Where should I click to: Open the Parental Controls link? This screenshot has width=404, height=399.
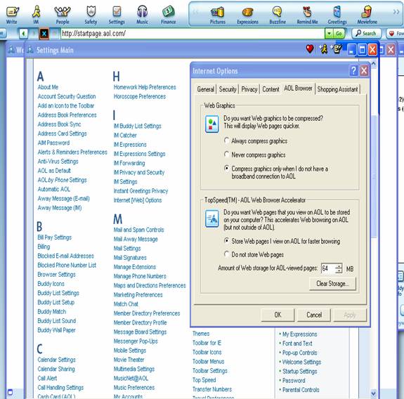click(301, 390)
